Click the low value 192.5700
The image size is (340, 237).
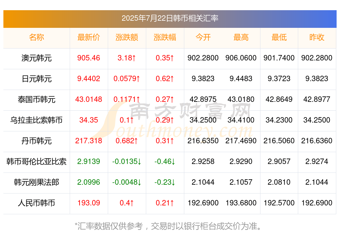click(x=279, y=203)
